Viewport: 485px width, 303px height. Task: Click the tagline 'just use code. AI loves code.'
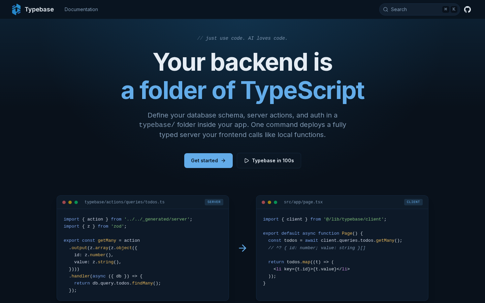[x=243, y=38]
